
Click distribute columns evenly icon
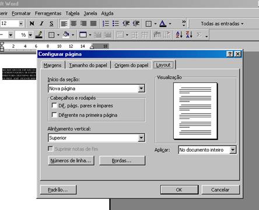tap(145, 35)
